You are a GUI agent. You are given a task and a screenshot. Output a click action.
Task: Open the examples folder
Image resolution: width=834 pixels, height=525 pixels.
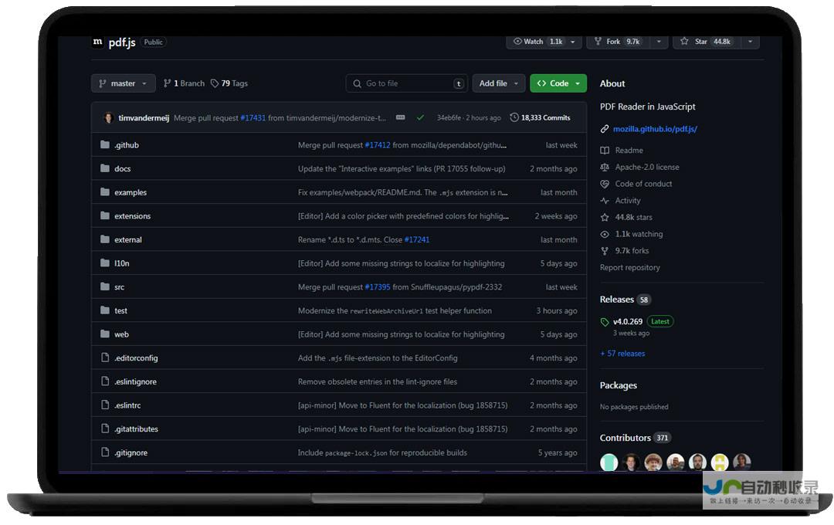click(131, 192)
